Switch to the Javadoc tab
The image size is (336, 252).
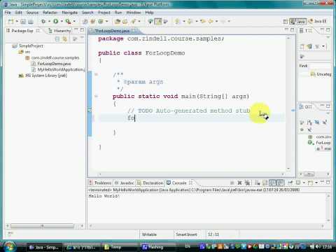125,183
